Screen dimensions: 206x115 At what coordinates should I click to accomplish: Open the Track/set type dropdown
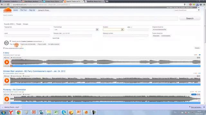click(x=76, y=29)
